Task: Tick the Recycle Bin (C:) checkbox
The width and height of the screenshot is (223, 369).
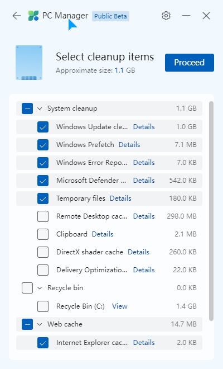Action: (x=43, y=306)
